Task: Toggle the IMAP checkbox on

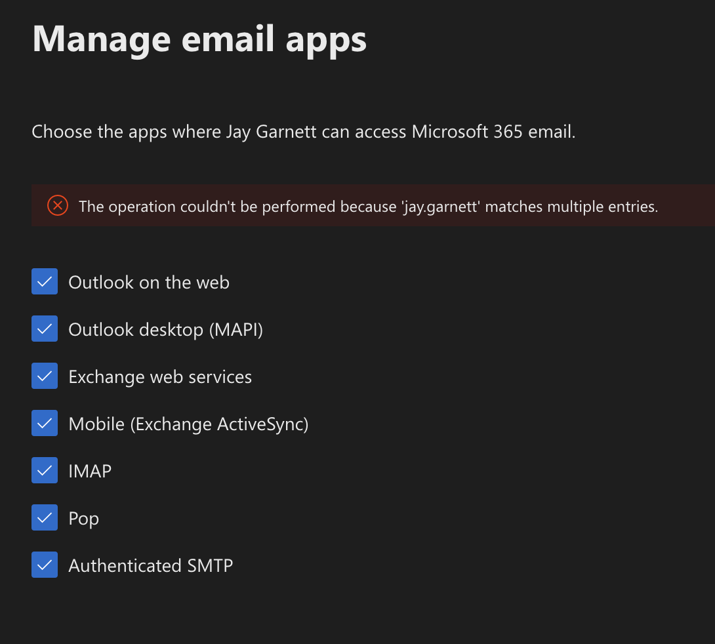Action: pyautogui.click(x=44, y=470)
